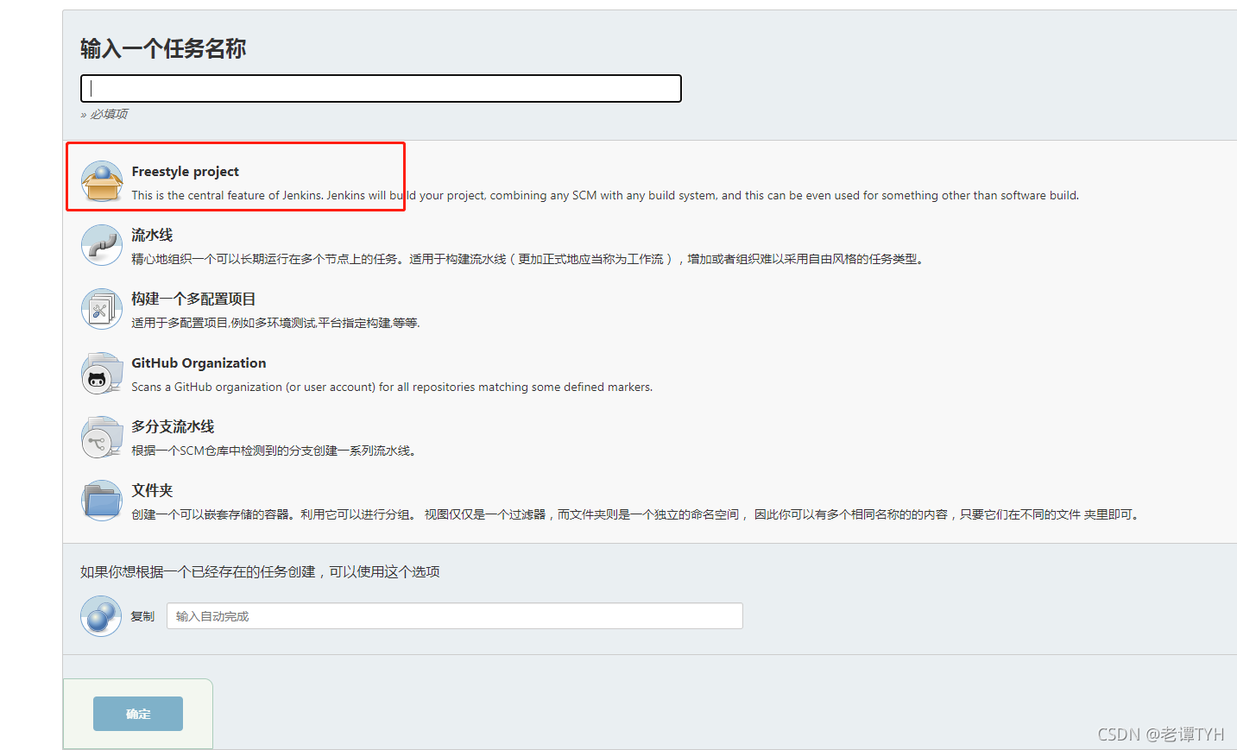Screen dimensions: 1237x750
Task: Click the 多分支流水线 branch icon
Action: 102,437
